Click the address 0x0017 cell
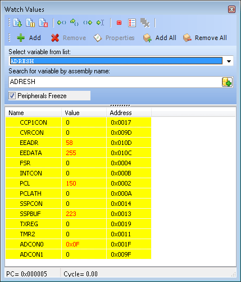This screenshot has height=282, width=241. [129, 122]
